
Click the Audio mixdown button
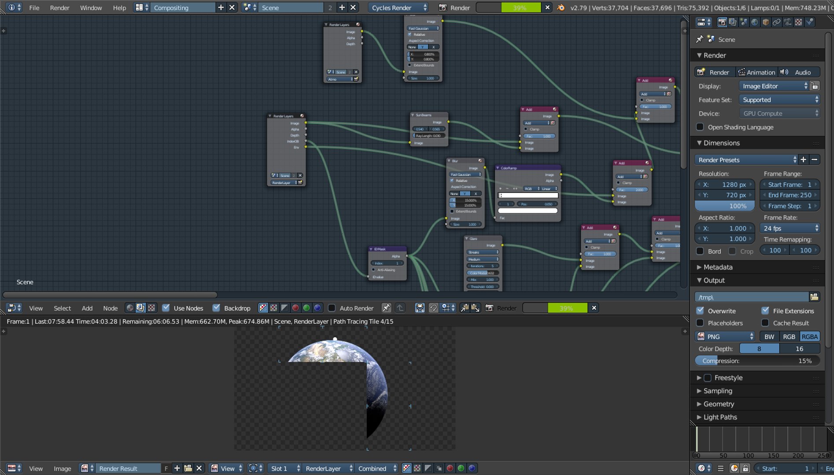point(799,72)
